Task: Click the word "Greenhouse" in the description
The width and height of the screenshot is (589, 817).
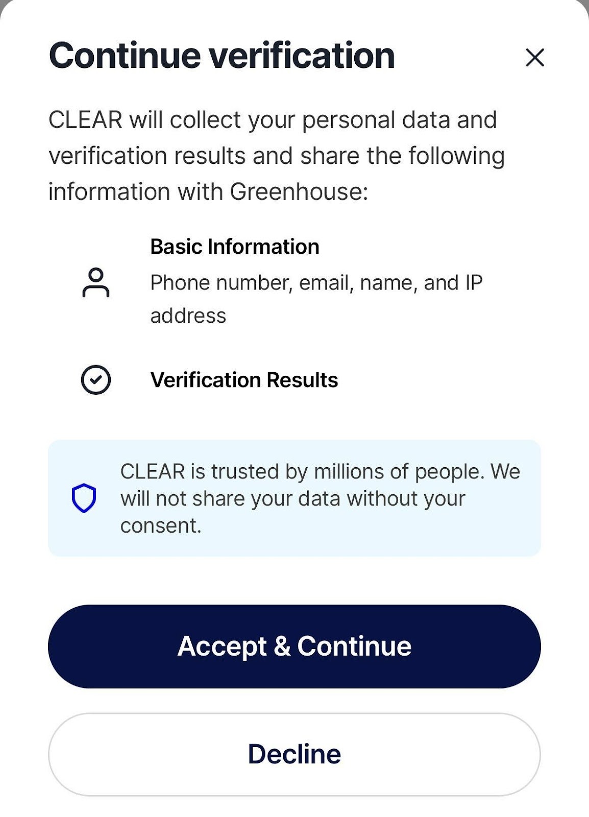Action: tap(296, 192)
